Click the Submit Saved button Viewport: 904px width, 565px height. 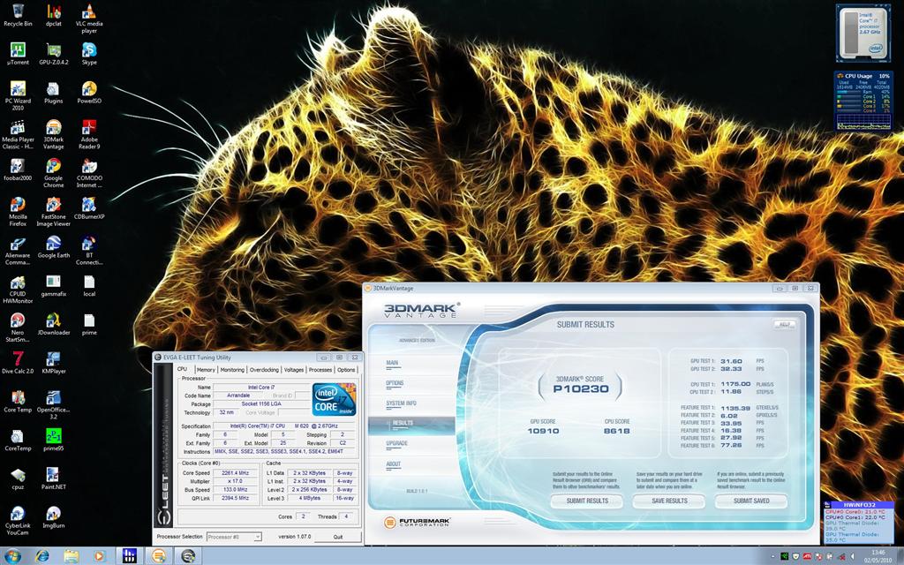[x=751, y=501]
